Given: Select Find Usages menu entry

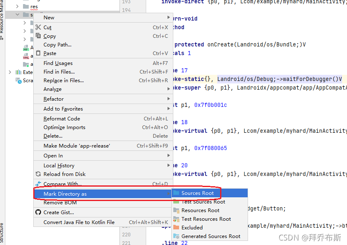Looking at the screenshot, I should point(103,63).
